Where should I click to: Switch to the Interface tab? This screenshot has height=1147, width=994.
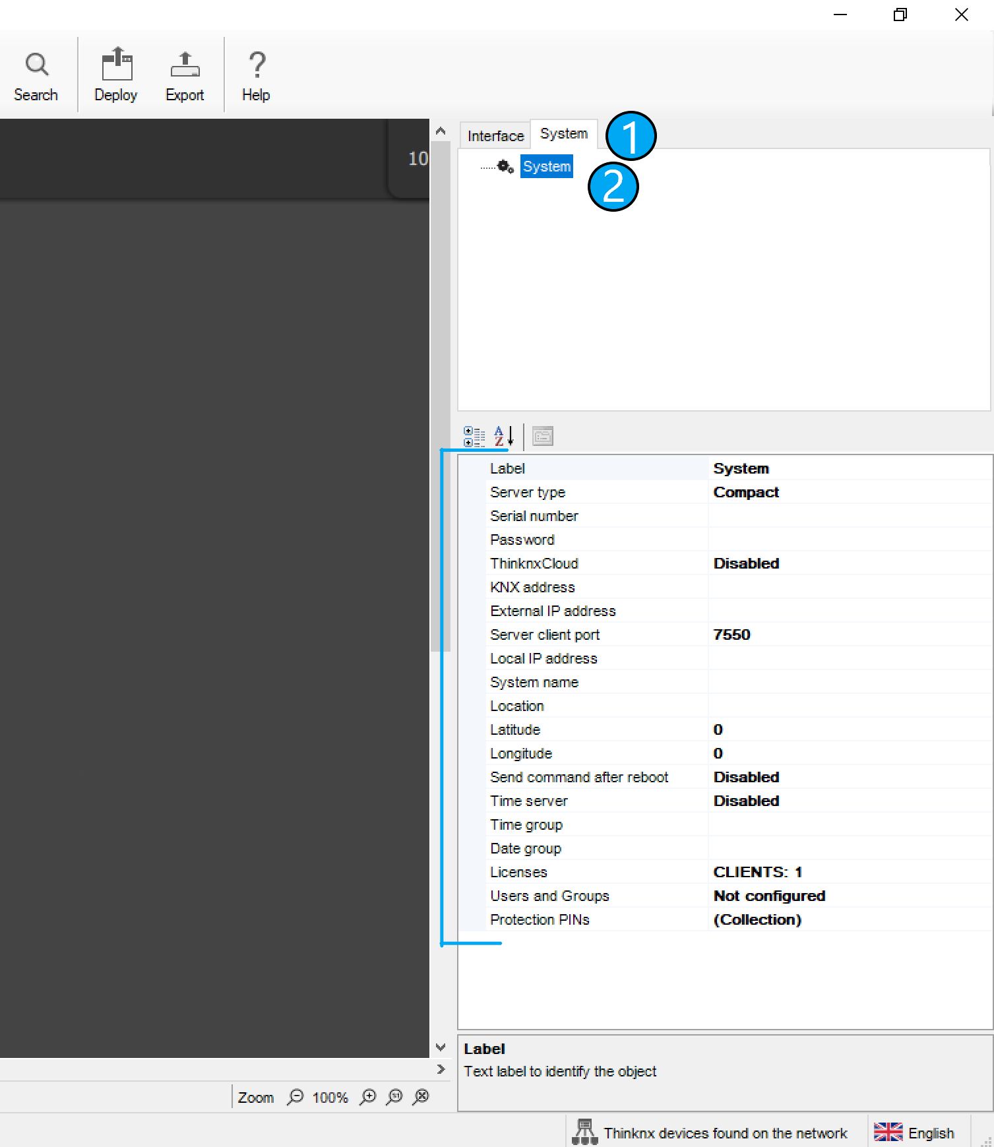tap(495, 136)
